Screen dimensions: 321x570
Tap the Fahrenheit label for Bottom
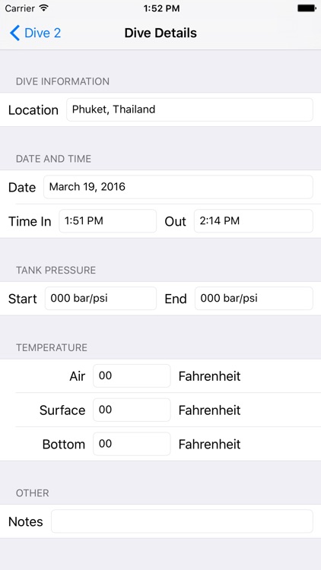(210, 445)
